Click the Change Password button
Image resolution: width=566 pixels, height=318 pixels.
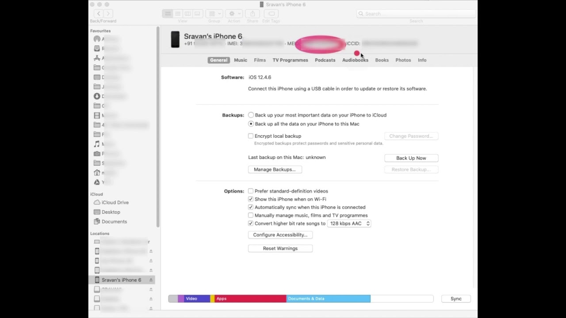click(411, 136)
